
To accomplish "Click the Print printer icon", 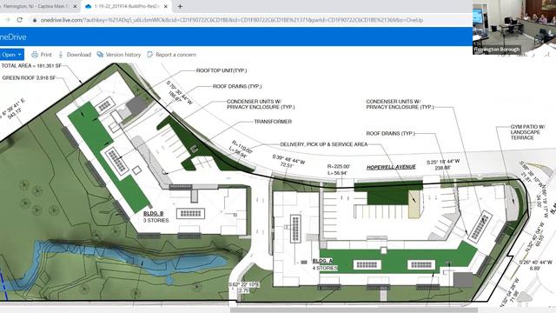I will [x=35, y=55].
